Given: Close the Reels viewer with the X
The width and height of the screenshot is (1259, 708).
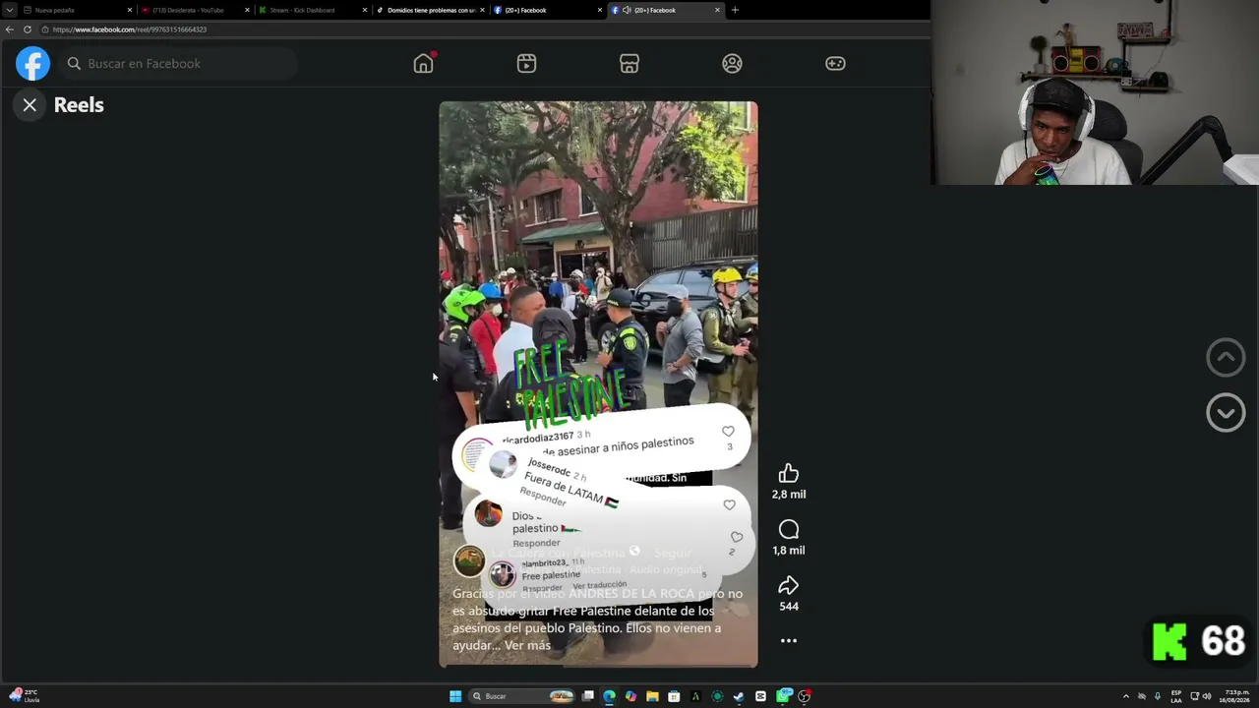Looking at the screenshot, I should point(30,105).
